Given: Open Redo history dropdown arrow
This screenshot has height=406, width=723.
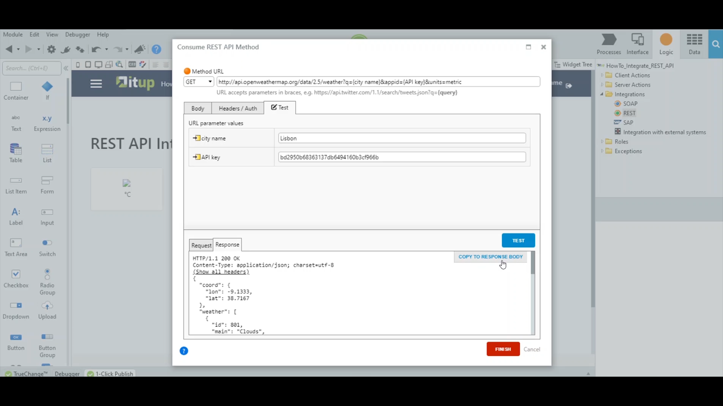Looking at the screenshot, I should (x=127, y=49).
